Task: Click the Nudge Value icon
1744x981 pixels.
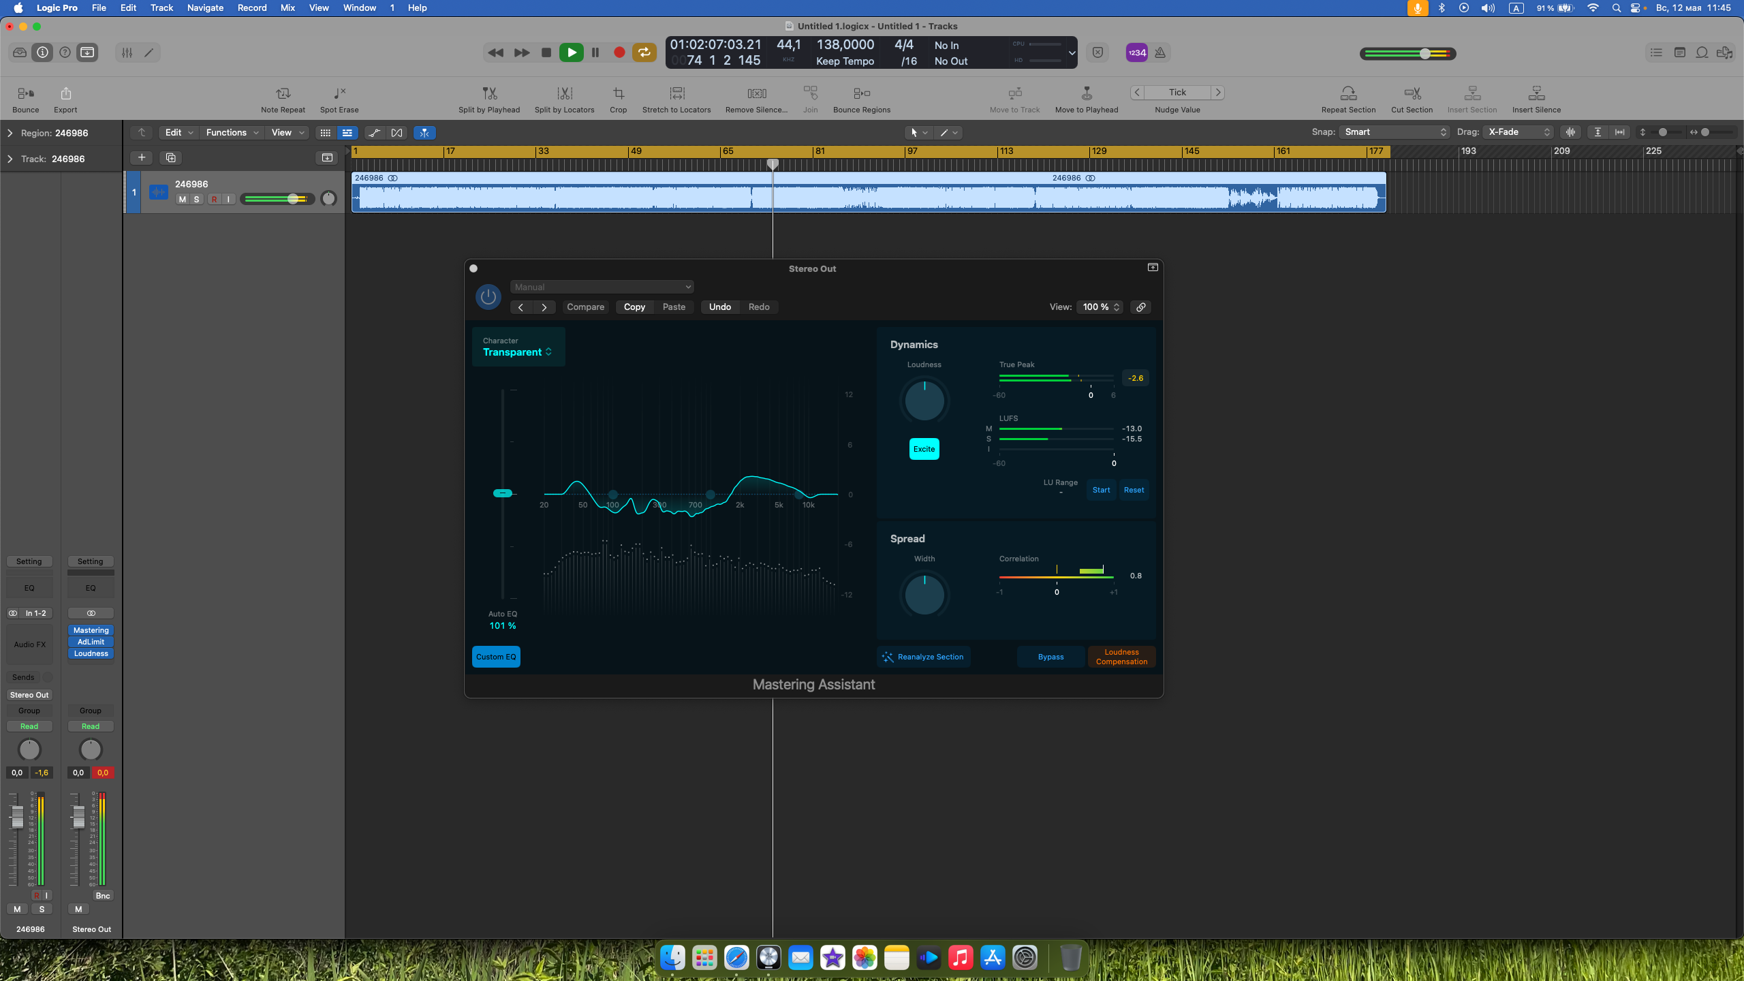Action: tap(1177, 92)
